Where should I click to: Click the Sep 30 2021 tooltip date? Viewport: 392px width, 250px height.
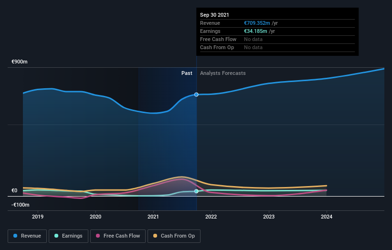(214, 15)
